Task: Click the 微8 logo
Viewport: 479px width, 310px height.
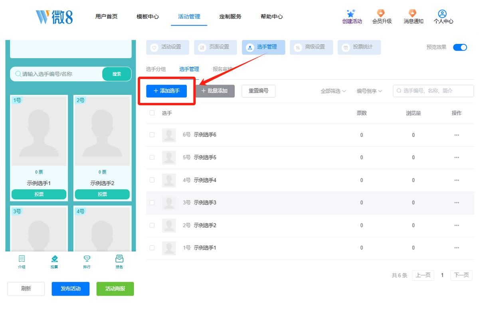Action: tap(54, 16)
